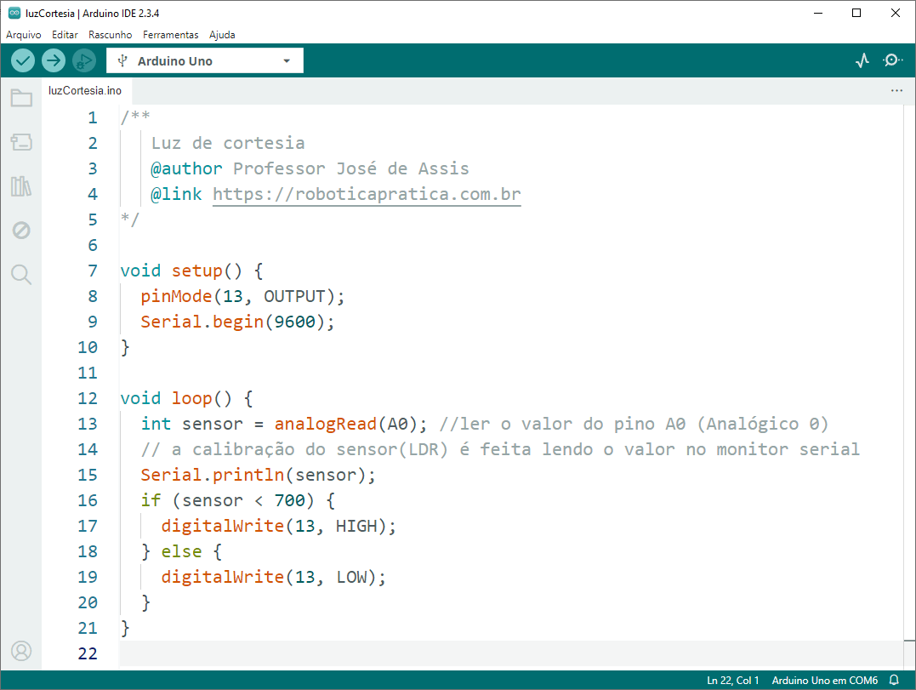Image resolution: width=916 pixels, height=690 pixels.
Task: Open the Editar menu
Action: (x=65, y=35)
